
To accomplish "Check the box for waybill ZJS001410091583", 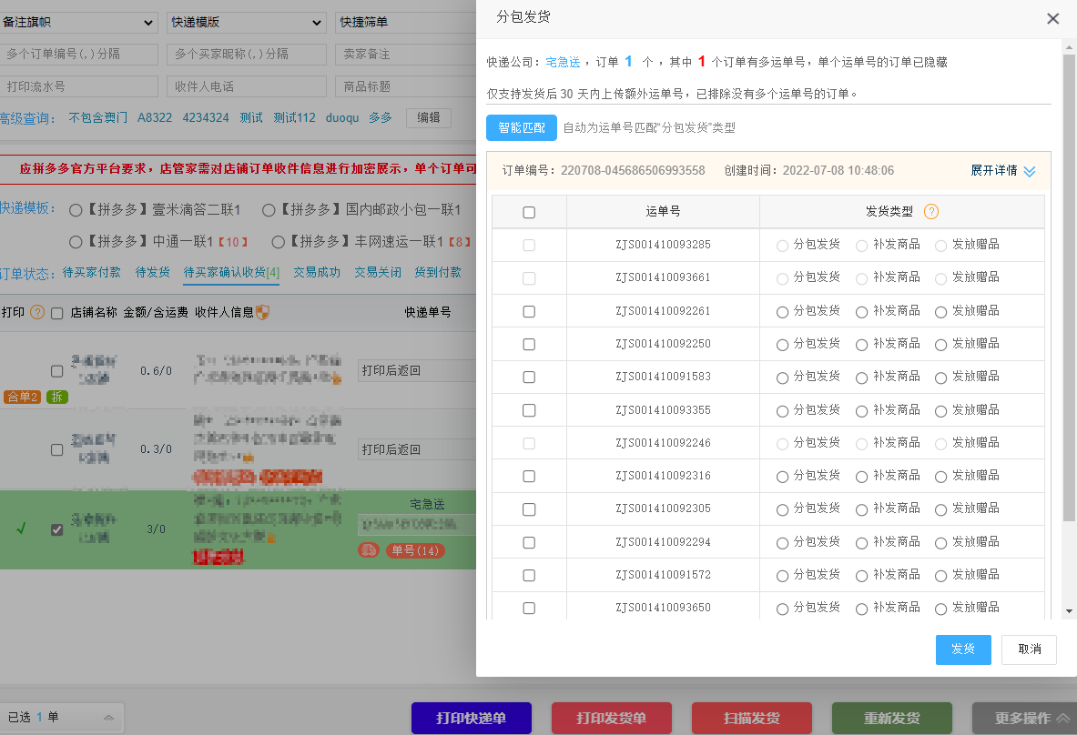I will click(x=529, y=377).
